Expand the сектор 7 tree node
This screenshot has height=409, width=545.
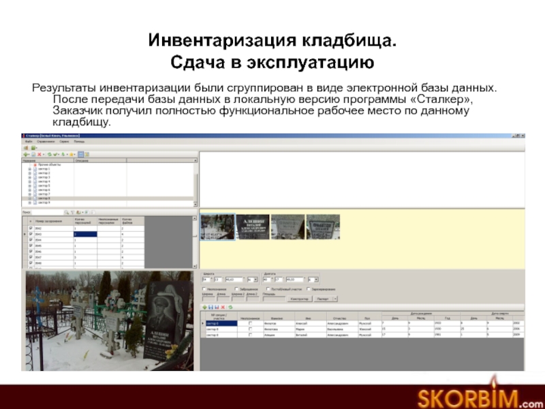coord(29,194)
